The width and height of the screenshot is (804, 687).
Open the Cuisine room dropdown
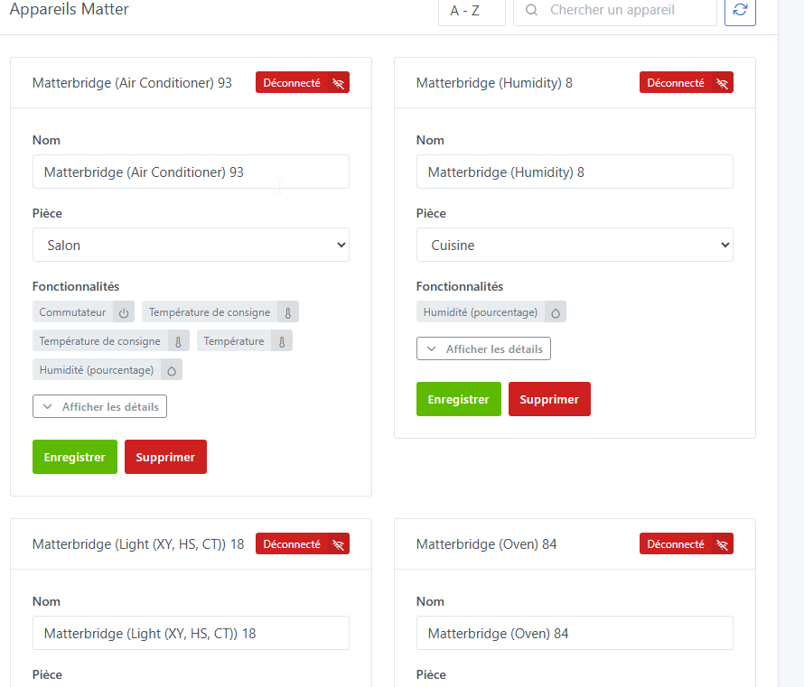point(575,245)
